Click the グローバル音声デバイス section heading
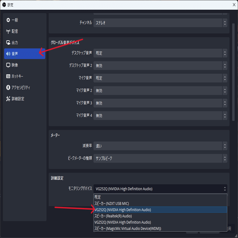The width and height of the screenshot is (238, 238). point(65,42)
